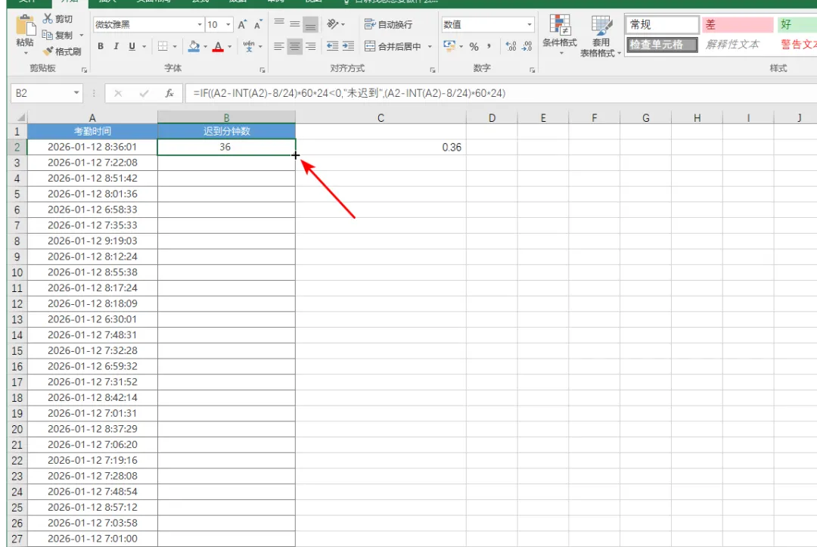Click the B2 fill handle
Viewport: 817px width, 547px height.
click(x=296, y=155)
